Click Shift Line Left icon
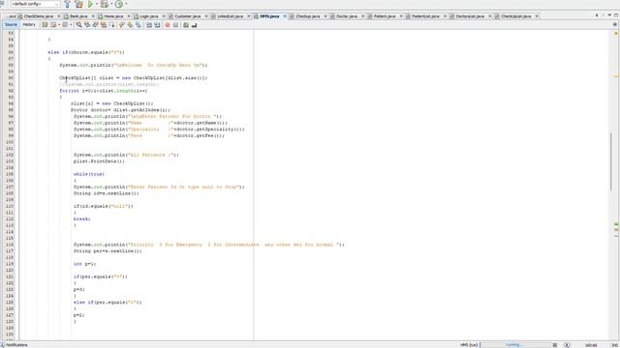 click(149, 25)
